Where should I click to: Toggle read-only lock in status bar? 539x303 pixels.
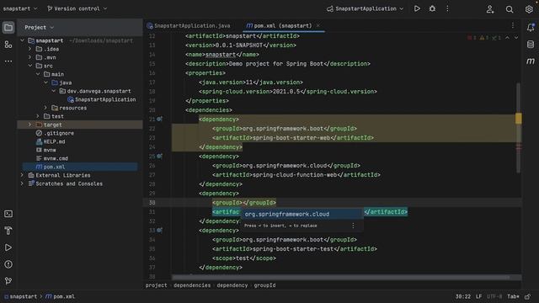(x=528, y=296)
